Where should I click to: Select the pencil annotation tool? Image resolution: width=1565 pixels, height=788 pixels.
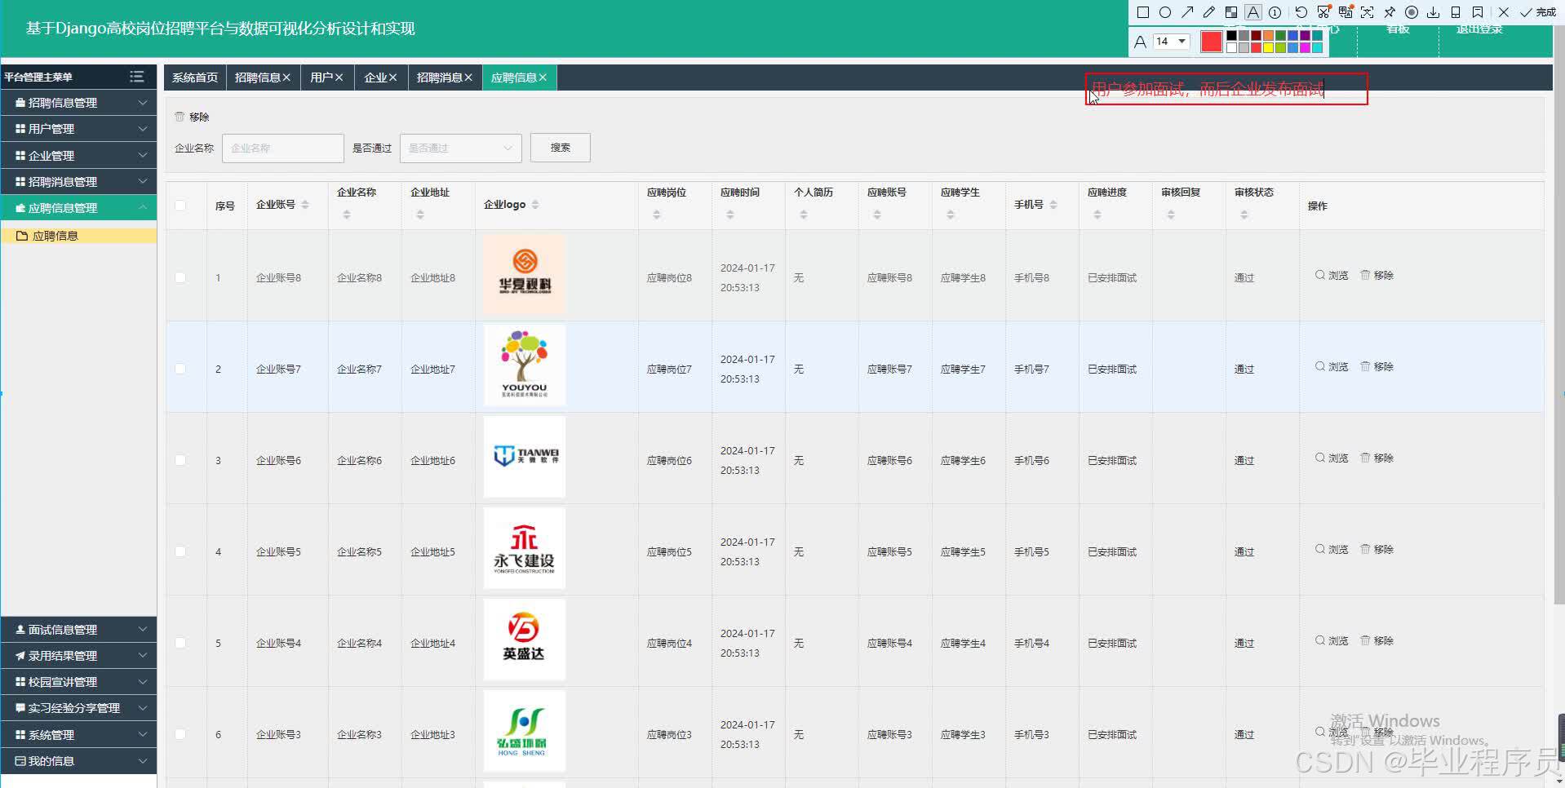pos(1209,12)
